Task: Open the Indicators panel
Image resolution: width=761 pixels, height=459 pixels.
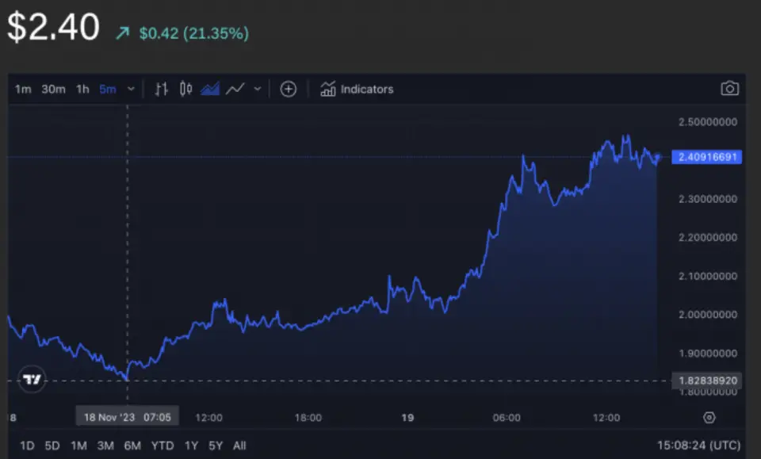Action: pos(357,89)
